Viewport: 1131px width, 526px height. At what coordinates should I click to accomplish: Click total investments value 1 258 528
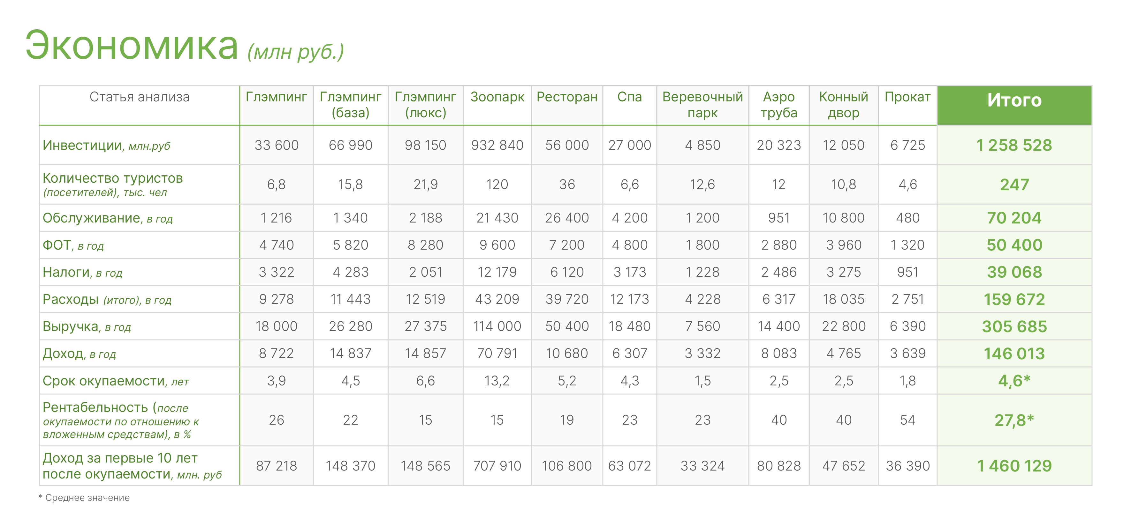point(1014,145)
